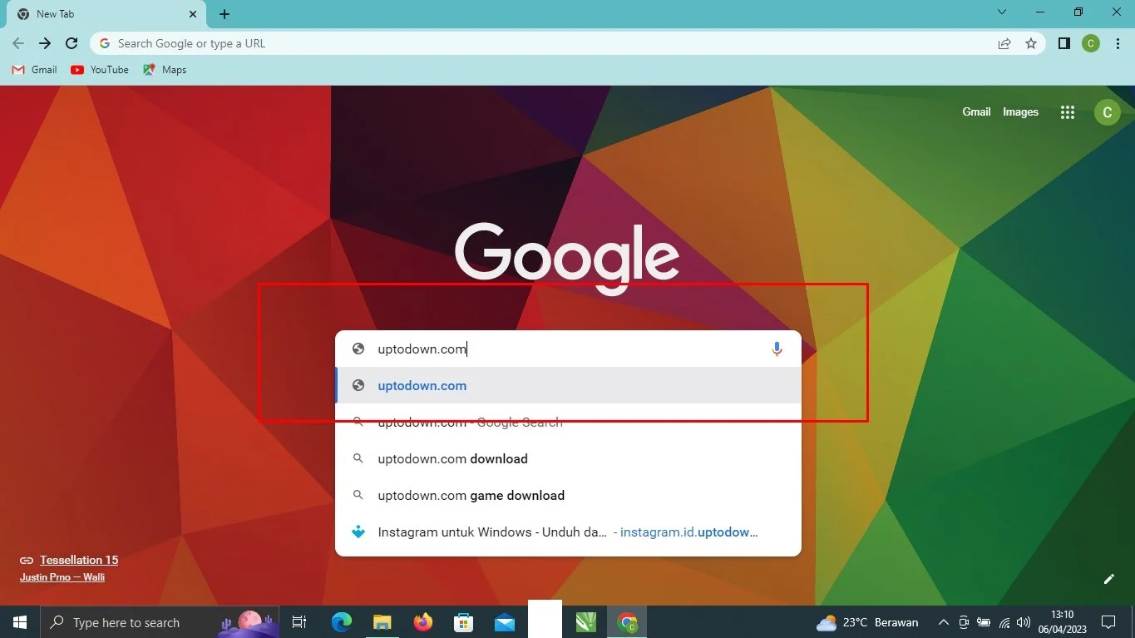The image size is (1135, 638).
Task: Open the Mail app from taskbar
Action: point(505,622)
